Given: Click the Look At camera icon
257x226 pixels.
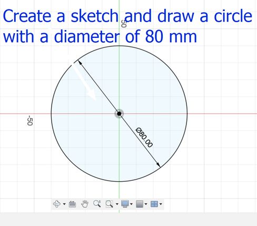Looking at the screenshot, I should coord(72,204).
